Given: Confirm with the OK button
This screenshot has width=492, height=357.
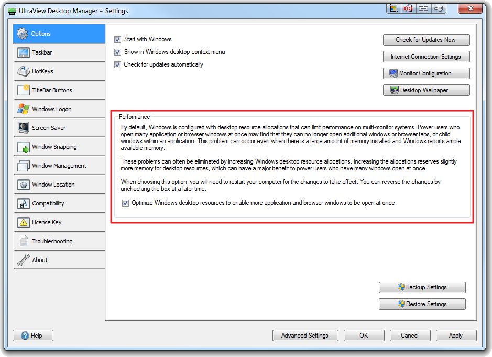Looking at the screenshot, I should click(364, 336).
